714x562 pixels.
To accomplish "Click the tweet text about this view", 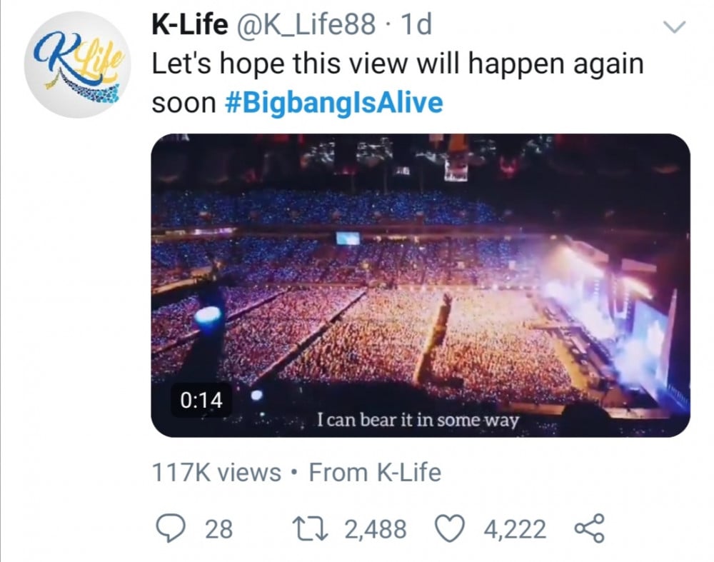I will coord(398,65).
